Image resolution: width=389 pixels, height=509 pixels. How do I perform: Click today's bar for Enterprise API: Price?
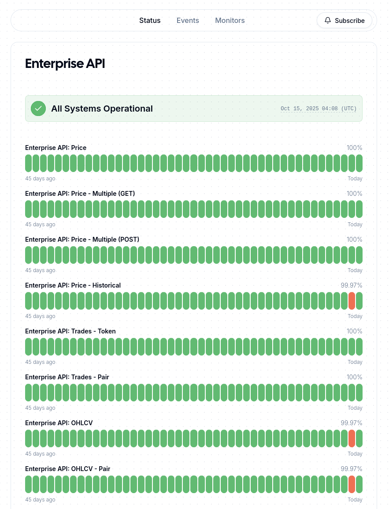(359, 163)
